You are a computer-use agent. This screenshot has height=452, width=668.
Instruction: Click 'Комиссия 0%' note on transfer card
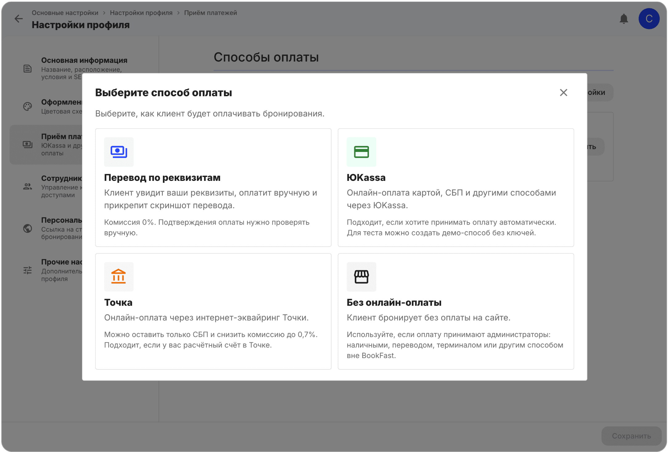[207, 227]
